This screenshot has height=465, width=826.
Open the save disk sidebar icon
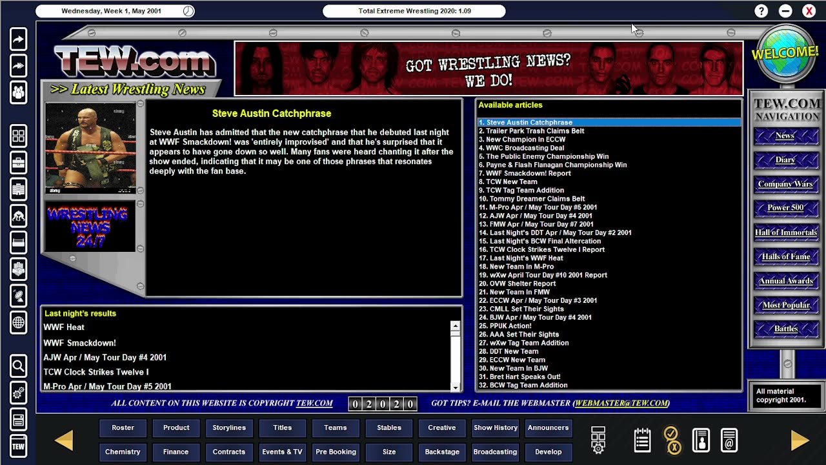pos(18,420)
